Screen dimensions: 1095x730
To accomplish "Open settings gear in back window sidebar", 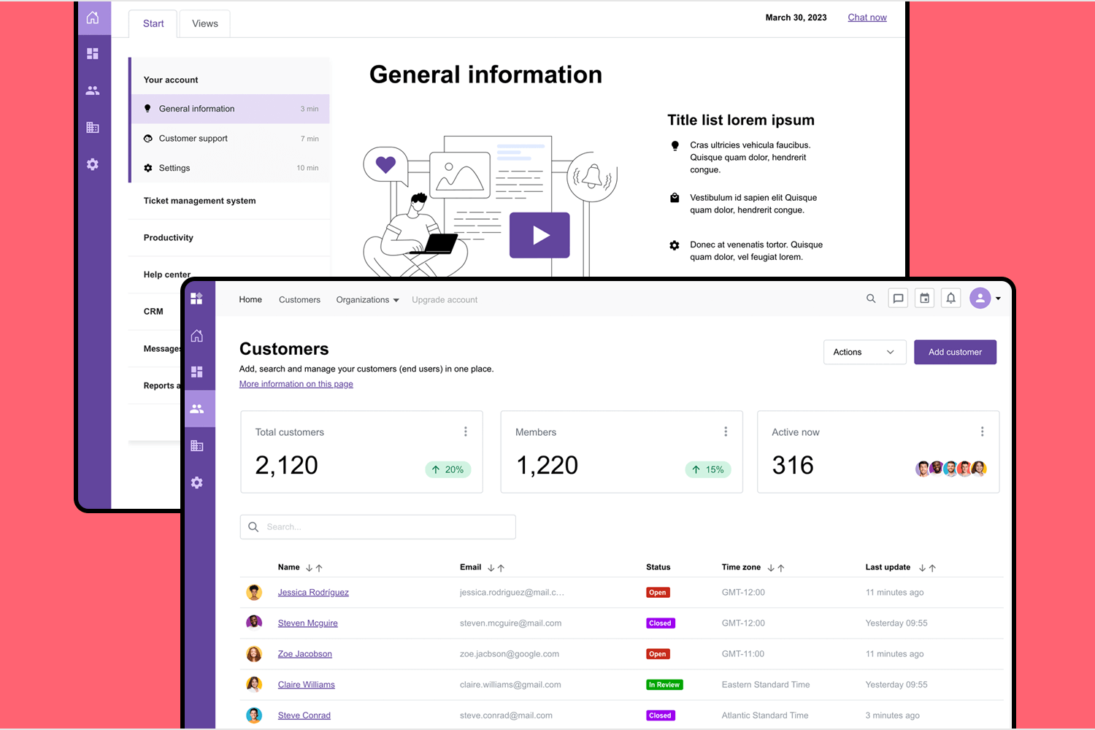I will pyautogui.click(x=93, y=164).
